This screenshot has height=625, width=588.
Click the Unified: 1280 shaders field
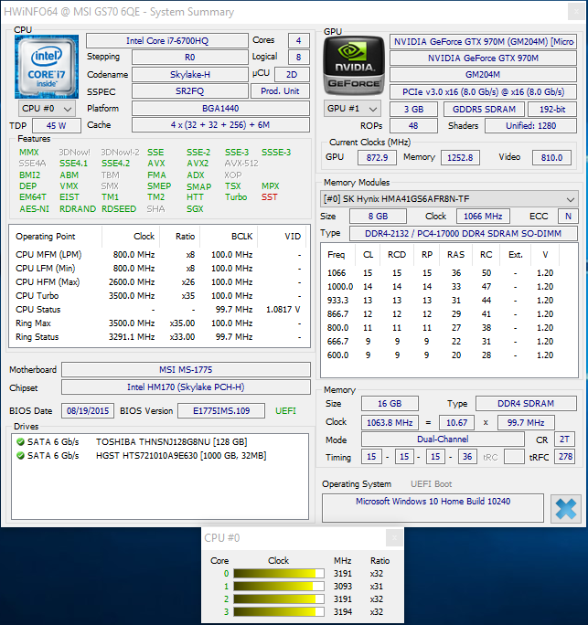[530, 125]
